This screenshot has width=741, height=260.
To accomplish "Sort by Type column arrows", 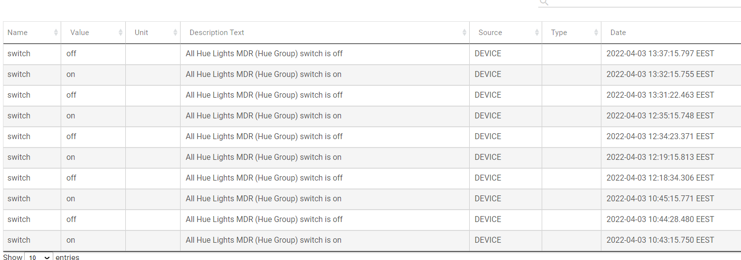I will click(x=596, y=33).
